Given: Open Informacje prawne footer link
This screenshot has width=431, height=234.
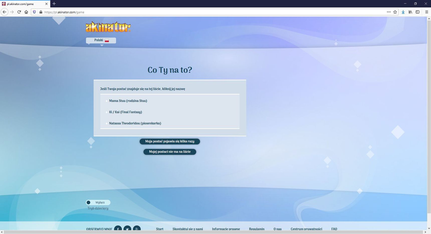Looking at the screenshot, I should click(x=226, y=229).
